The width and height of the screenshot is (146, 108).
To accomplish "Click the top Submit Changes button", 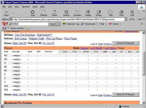I will tap(126, 43).
